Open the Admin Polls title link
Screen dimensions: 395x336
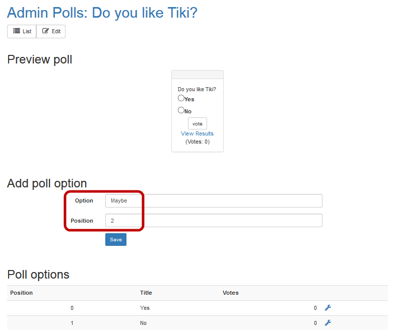102,13
